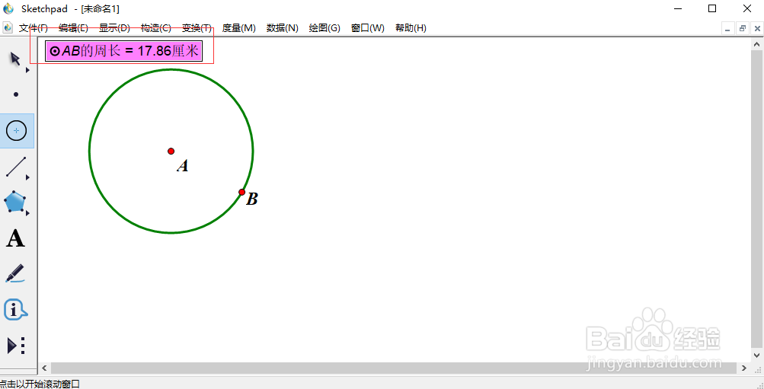Open the 变换(T) menu
764x389 pixels.
click(197, 28)
